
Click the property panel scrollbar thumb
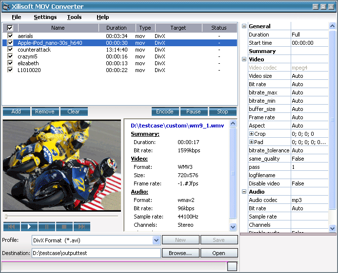[332, 120]
